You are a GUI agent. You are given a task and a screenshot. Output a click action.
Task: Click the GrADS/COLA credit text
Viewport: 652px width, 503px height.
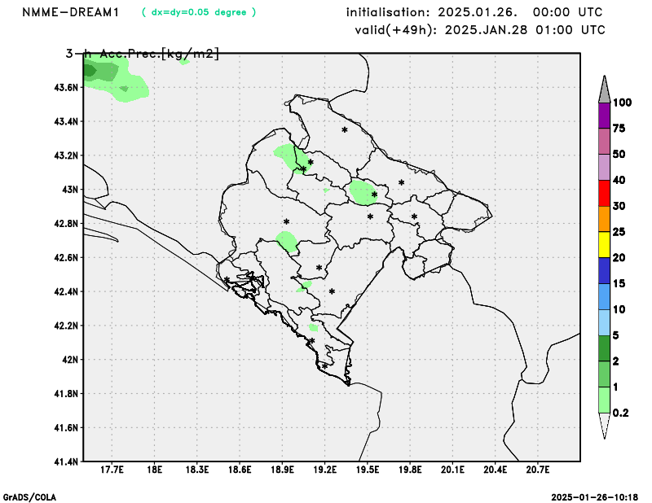(29, 497)
